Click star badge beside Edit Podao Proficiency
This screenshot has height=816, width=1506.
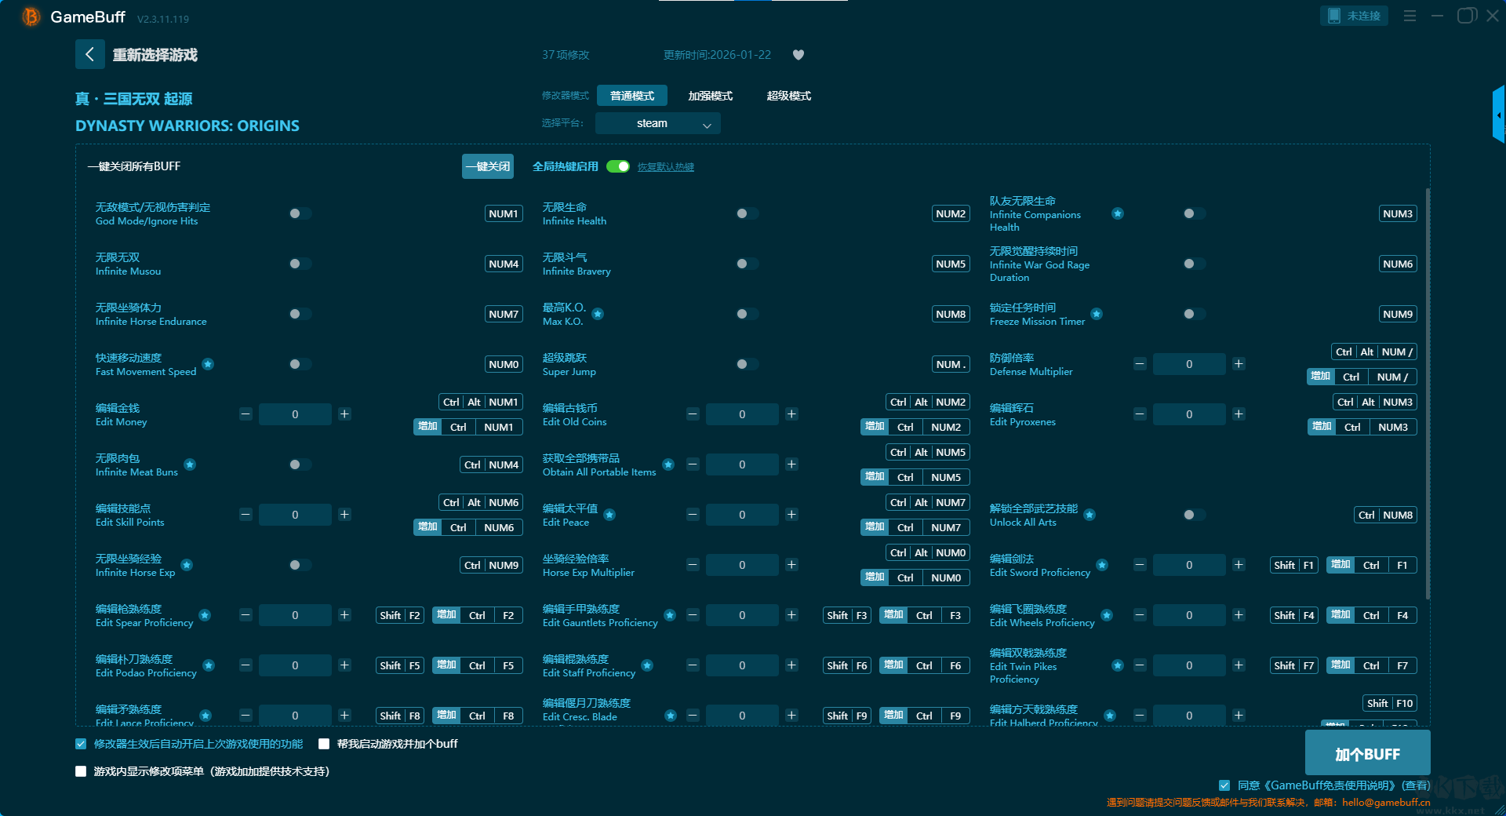(x=209, y=665)
